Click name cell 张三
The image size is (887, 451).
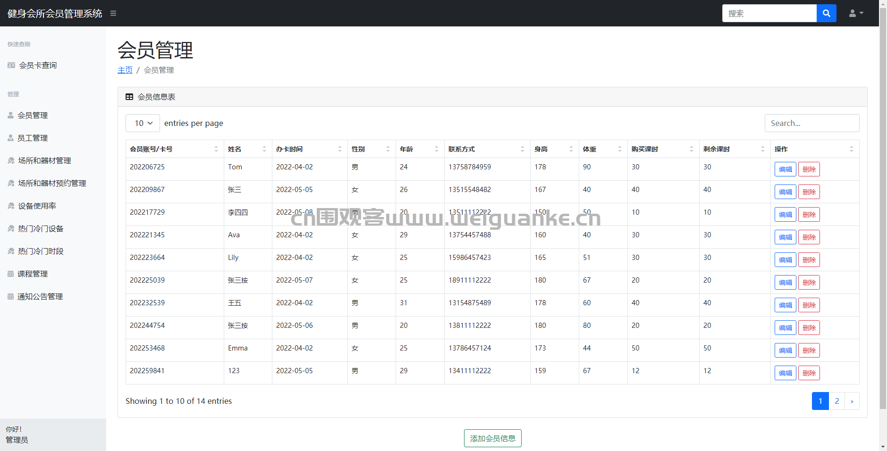pyautogui.click(x=248, y=192)
